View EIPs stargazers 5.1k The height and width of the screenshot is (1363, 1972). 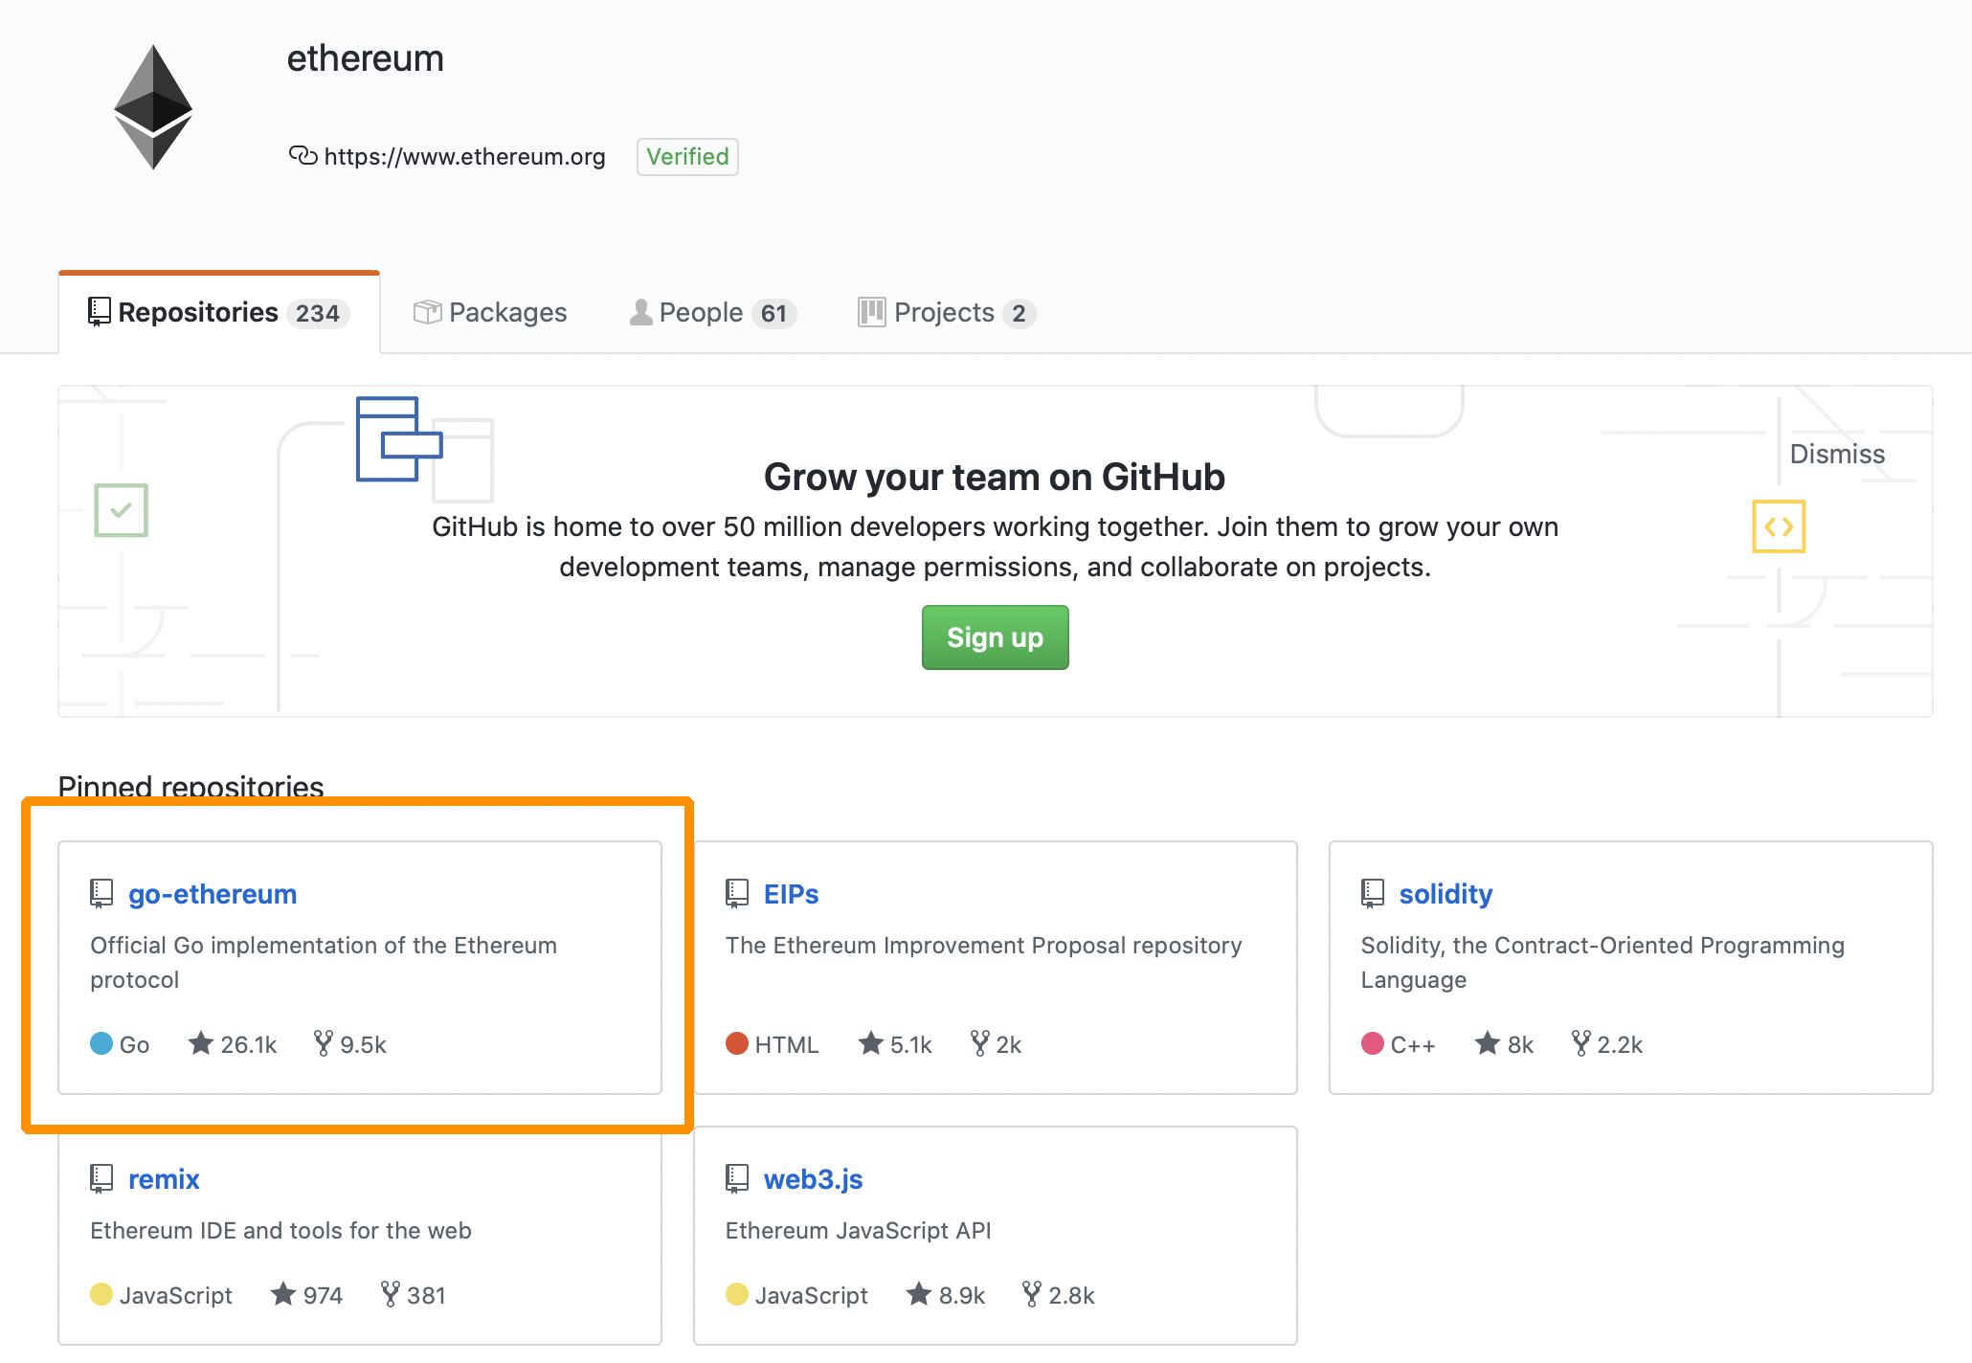[x=895, y=1043]
